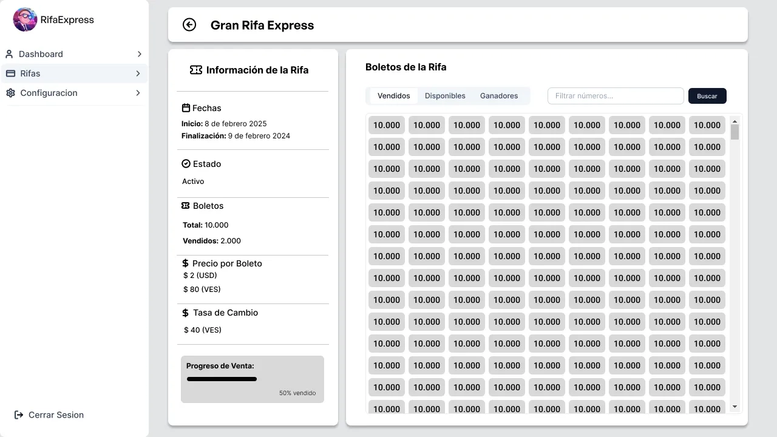Screen dimensions: 777x437
Task: Switch to the Disponibles tab
Action: point(445,95)
